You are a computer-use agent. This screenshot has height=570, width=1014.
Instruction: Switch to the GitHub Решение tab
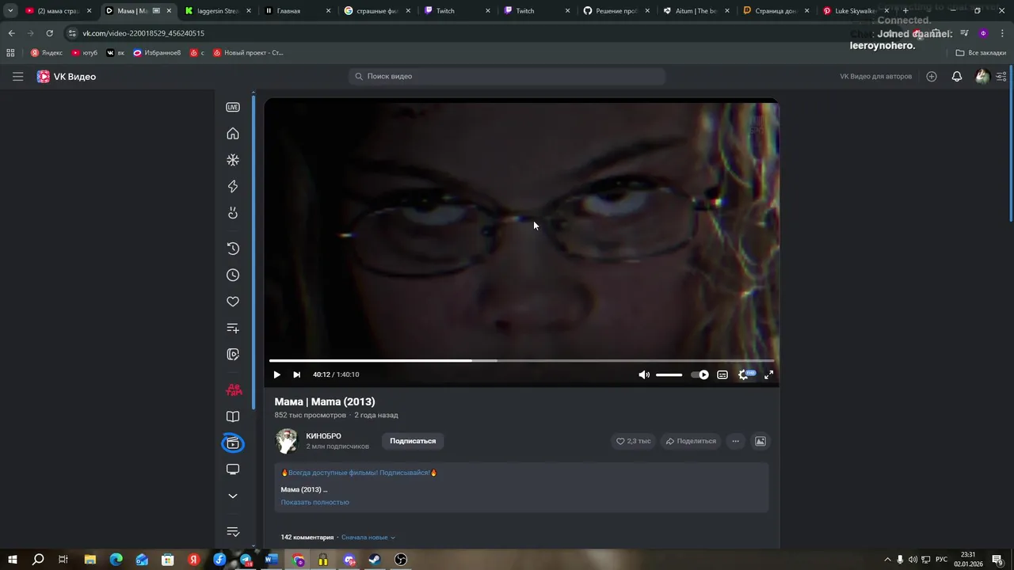[616, 11]
